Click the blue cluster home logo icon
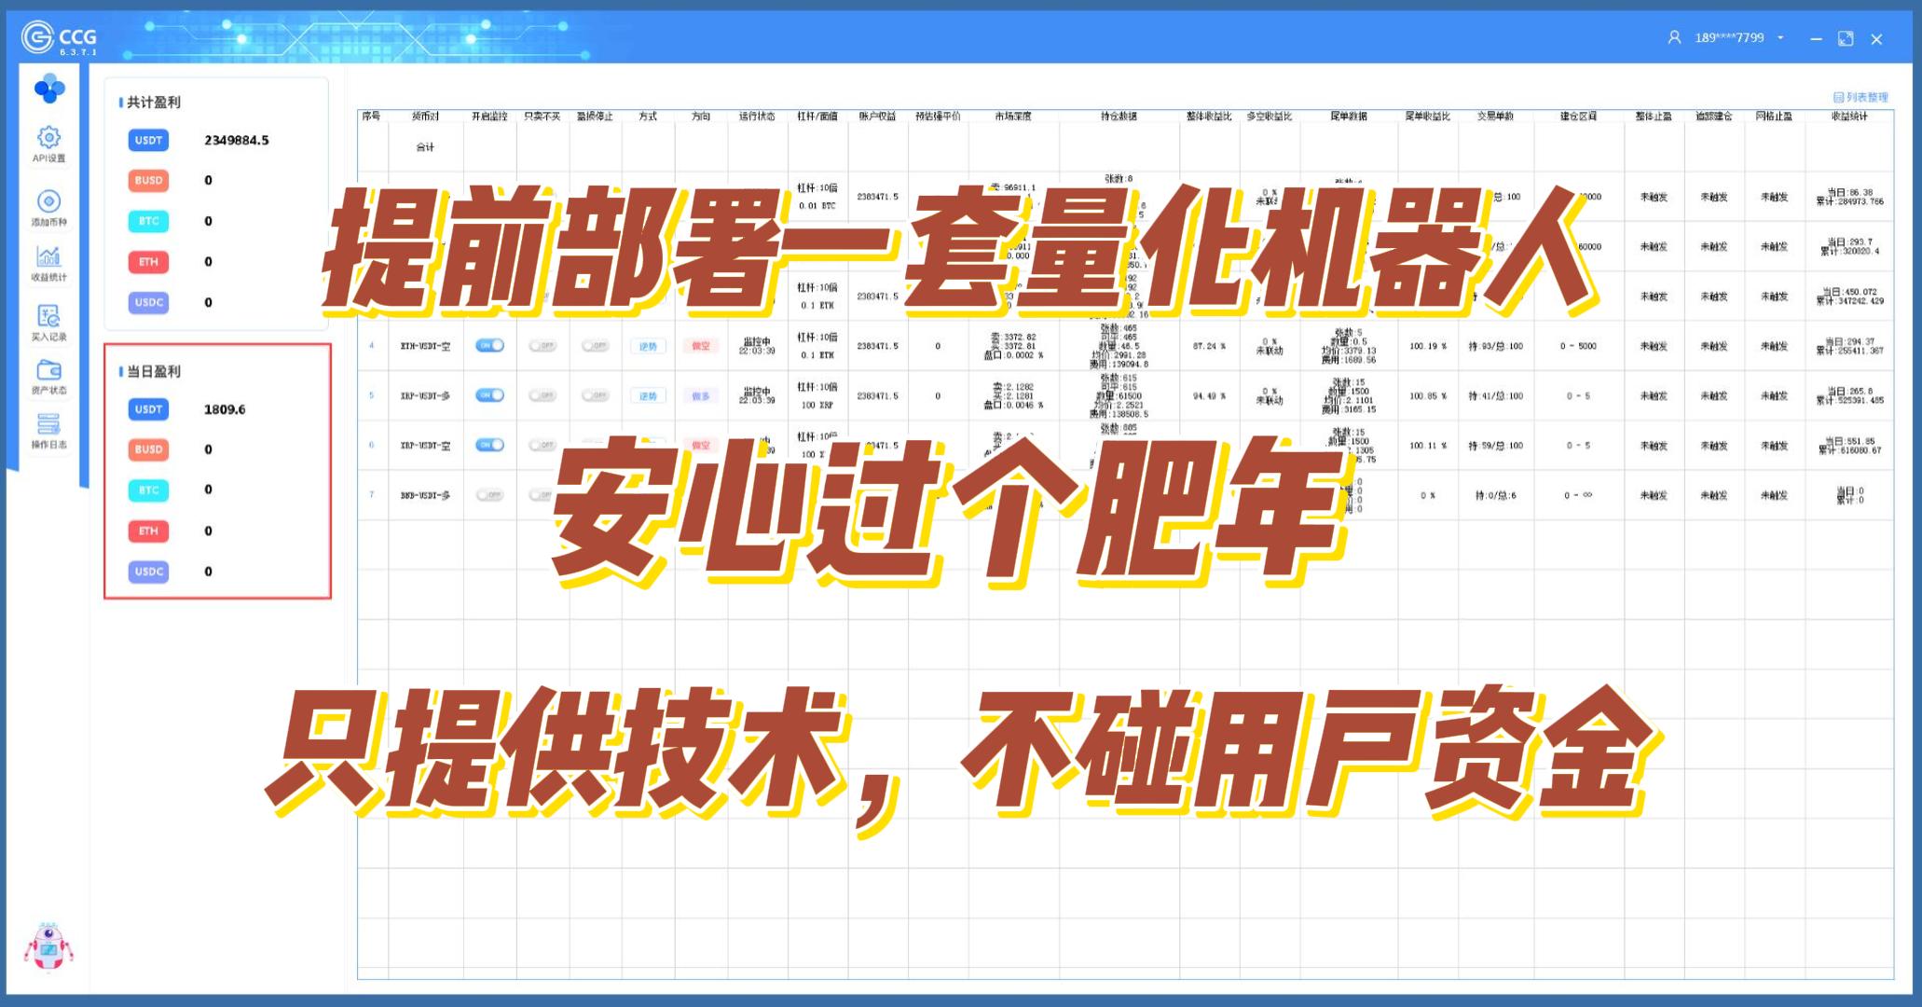1922x1007 pixels. (48, 90)
